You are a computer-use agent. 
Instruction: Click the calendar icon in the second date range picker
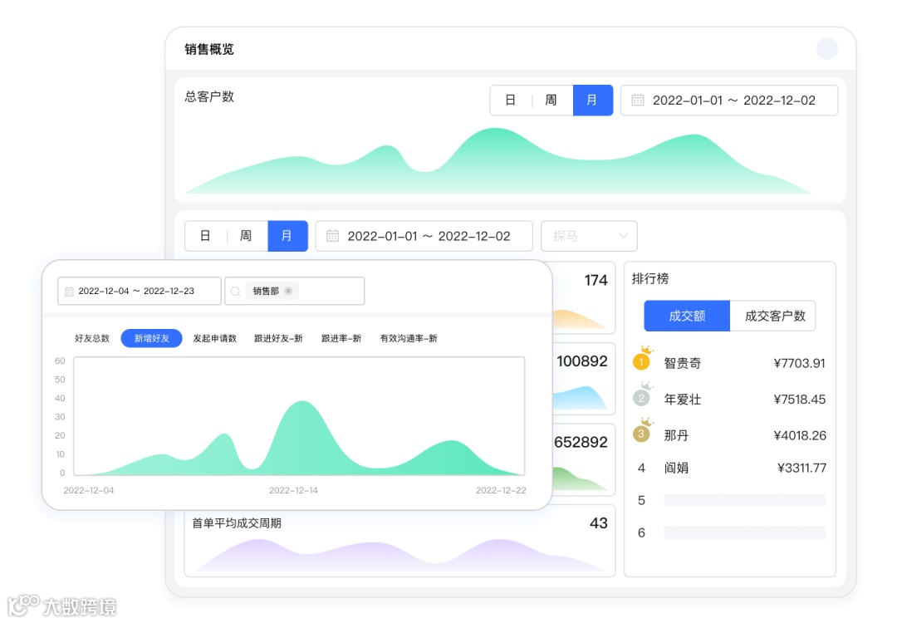(331, 236)
